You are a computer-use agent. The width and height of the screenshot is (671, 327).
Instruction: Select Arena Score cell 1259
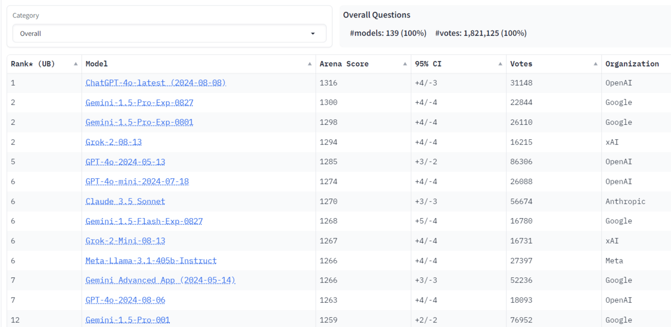363,320
